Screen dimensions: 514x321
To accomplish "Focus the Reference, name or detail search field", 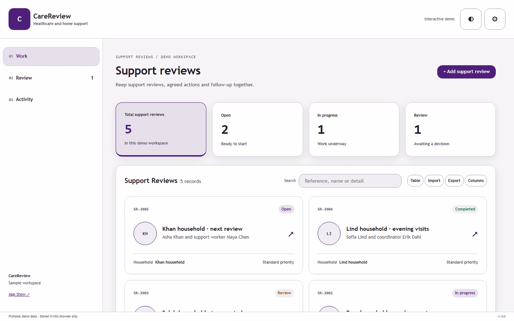I will (350, 181).
